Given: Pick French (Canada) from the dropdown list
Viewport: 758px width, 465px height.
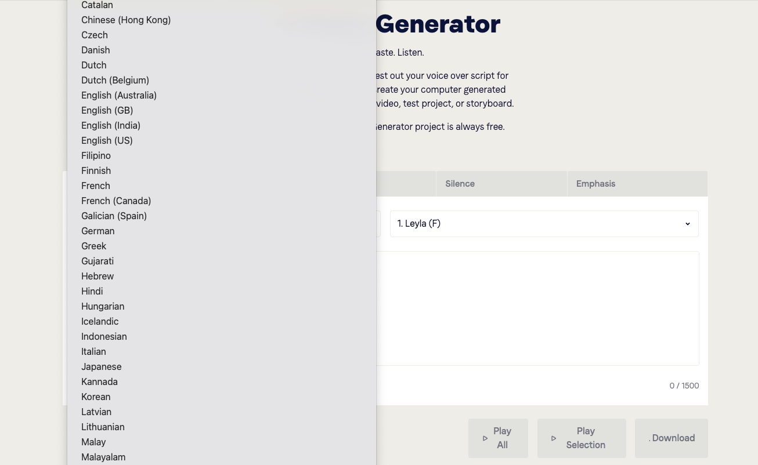Looking at the screenshot, I should pyautogui.click(x=116, y=201).
